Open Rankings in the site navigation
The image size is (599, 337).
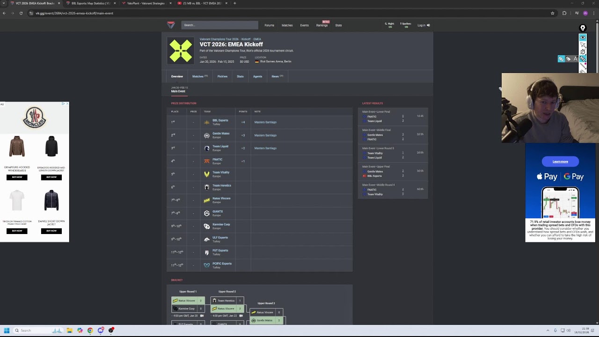(322, 25)
